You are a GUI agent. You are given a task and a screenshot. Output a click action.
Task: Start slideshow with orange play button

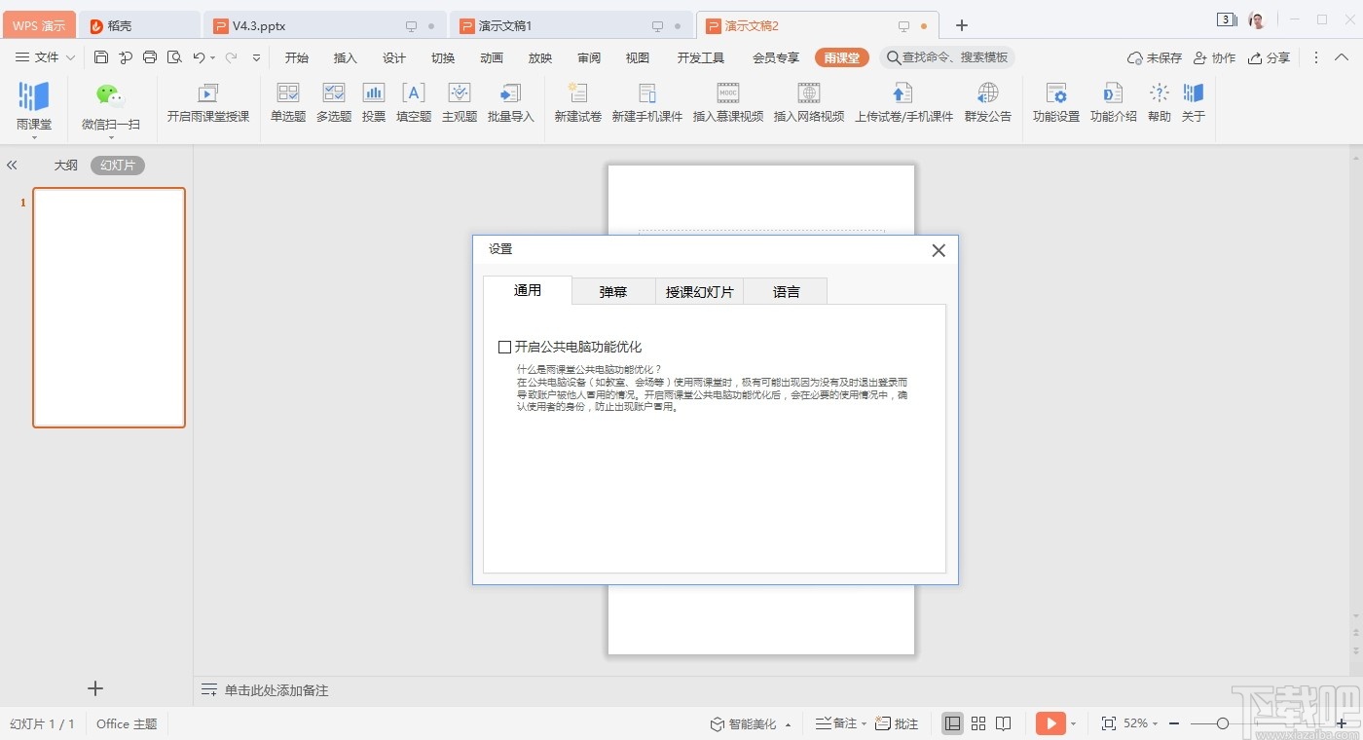pyautogui.click(x=1050, y=723)
